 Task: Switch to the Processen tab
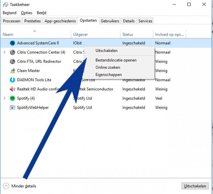pyautogui.click(x=12, y=21)
